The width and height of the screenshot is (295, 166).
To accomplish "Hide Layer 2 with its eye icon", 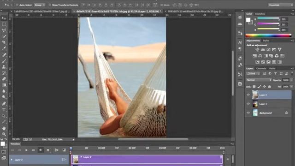I will click(248, 95).
